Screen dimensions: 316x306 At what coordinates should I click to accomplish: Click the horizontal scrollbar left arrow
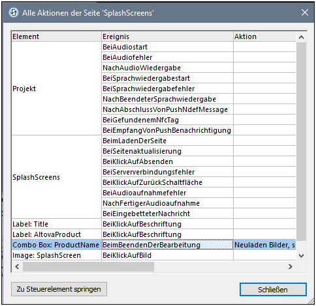click(17, 266)
